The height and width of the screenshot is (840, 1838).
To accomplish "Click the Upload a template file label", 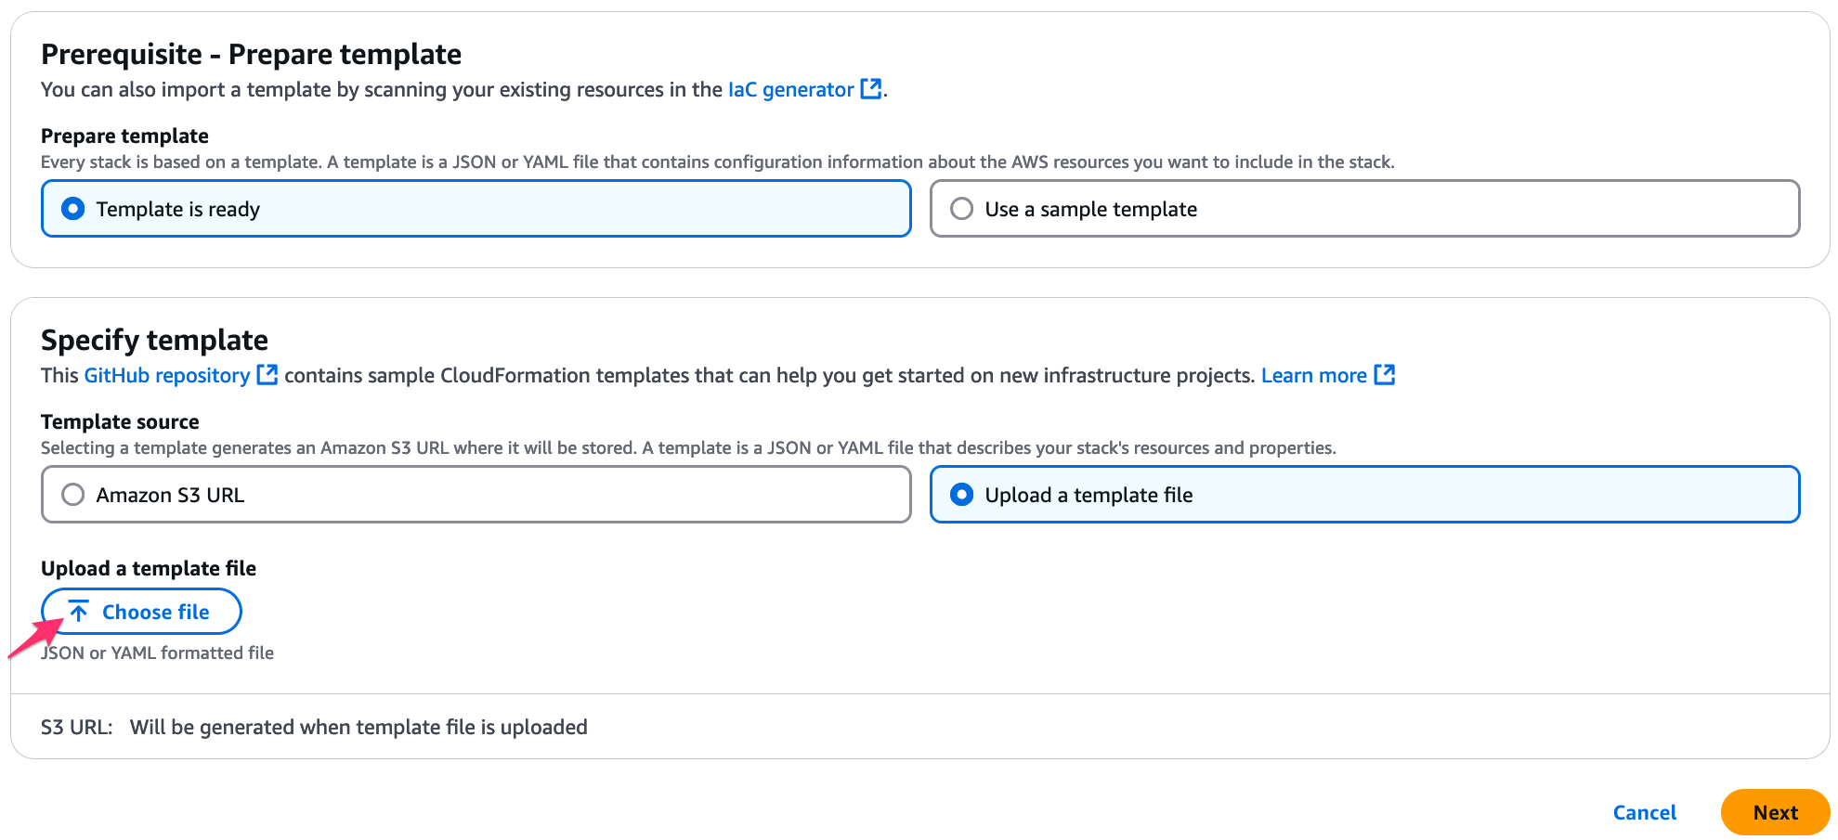I will [148, 567].
